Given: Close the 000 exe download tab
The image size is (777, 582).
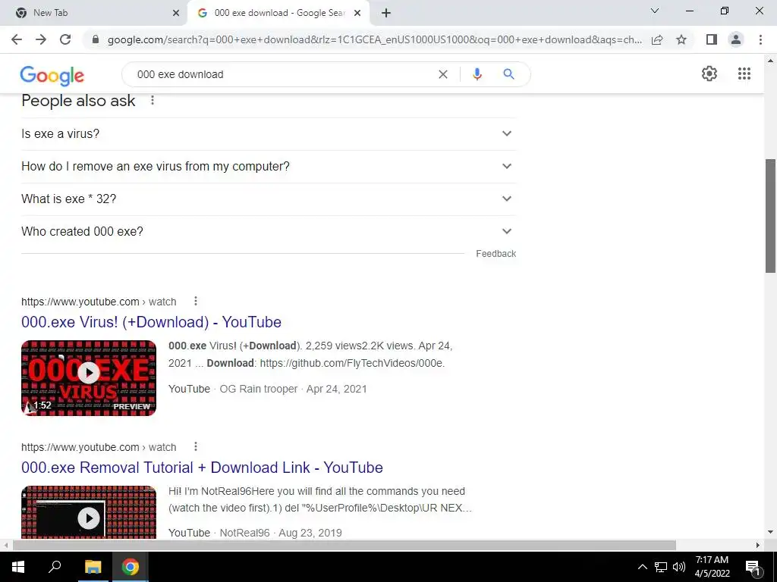Looking at the screenshot, I should tap(357, 14).
